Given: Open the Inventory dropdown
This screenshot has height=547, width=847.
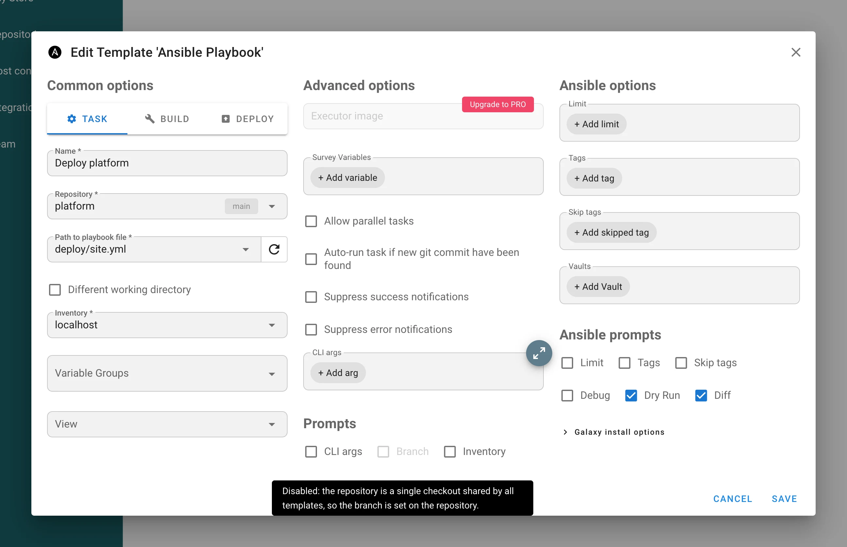Looking at the screenshot, I should click(x=167, y=325).
